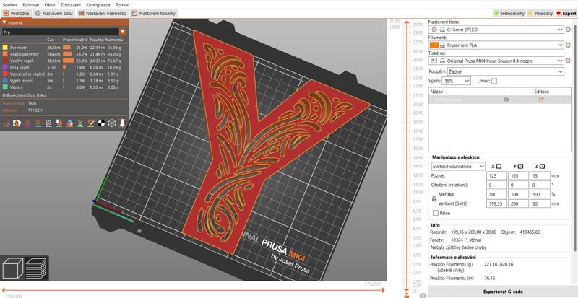Viewport: 578px width, 298px height.
Task: Switch to Nastavení tiskárny tab
Action: coord(154,13)
